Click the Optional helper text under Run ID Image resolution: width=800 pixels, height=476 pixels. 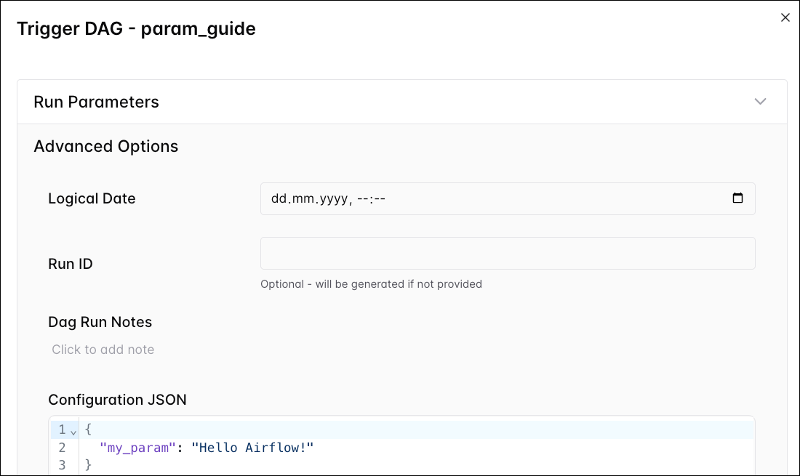point(371,284)
